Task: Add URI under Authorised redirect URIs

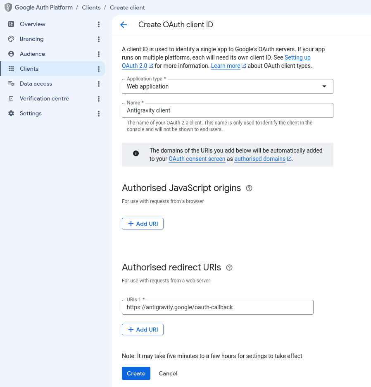Action: point(143,330)
